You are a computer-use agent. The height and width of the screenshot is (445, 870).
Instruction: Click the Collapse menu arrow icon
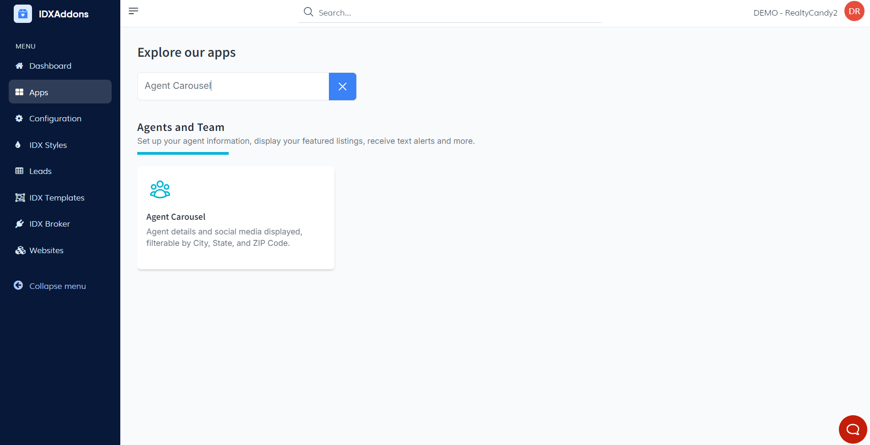click(18, 286)
